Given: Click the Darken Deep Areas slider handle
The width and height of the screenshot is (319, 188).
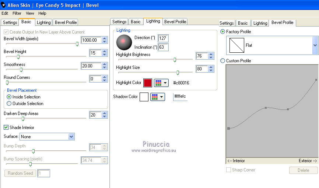Looking at the screenshot, I should point(23,119).
